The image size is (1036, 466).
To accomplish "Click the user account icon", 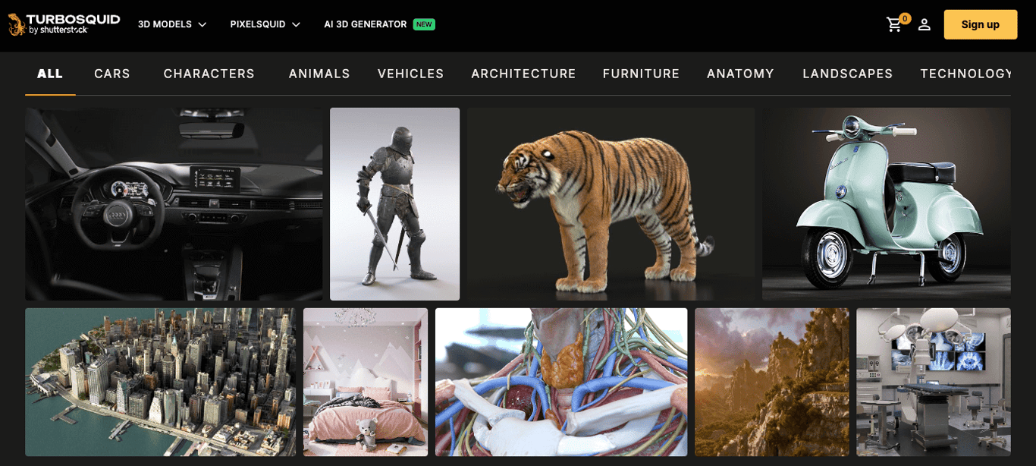I will [x=924, y=24].
